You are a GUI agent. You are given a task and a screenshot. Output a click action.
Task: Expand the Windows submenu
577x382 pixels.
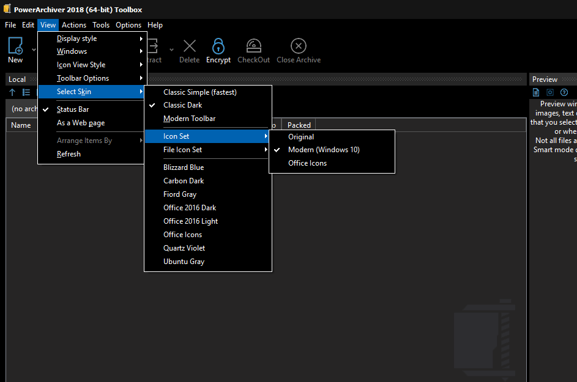pos(92,51)
